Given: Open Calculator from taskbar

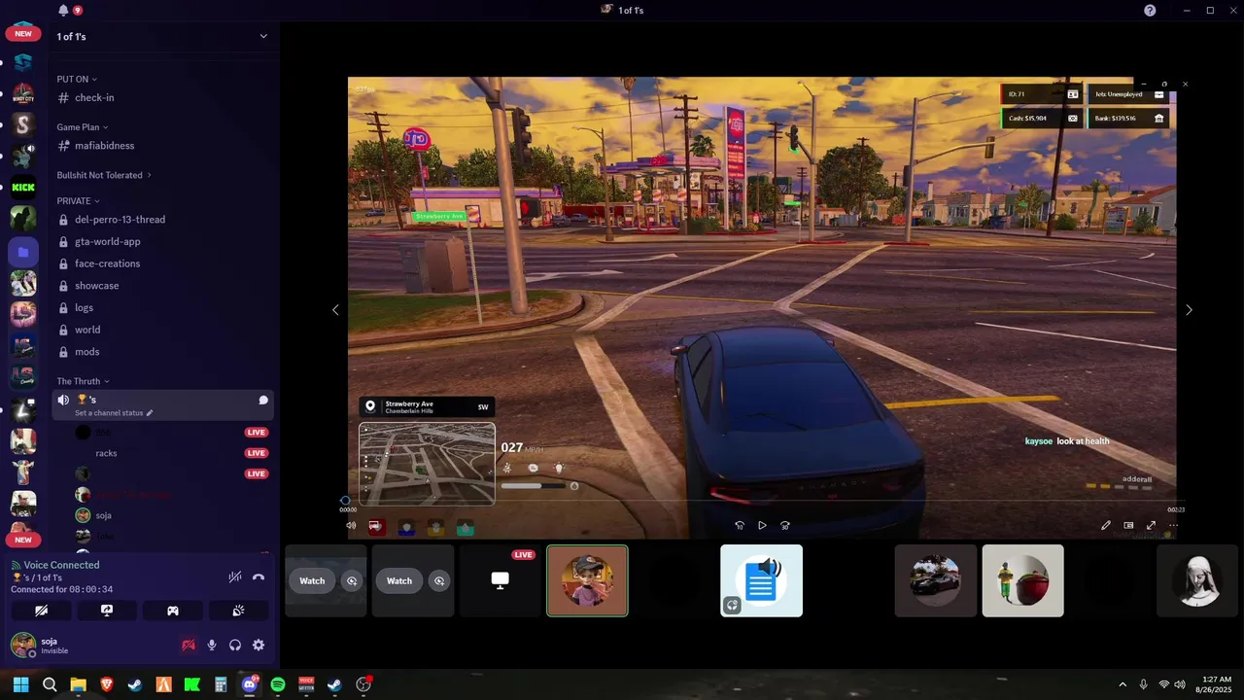Looking at the screenshot, I should pos(221,684).
